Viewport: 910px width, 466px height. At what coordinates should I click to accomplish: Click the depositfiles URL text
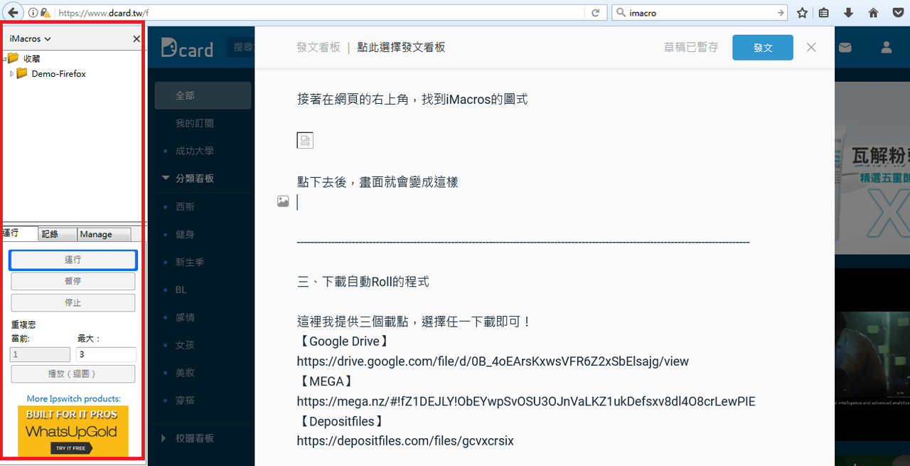coord(405,441)
